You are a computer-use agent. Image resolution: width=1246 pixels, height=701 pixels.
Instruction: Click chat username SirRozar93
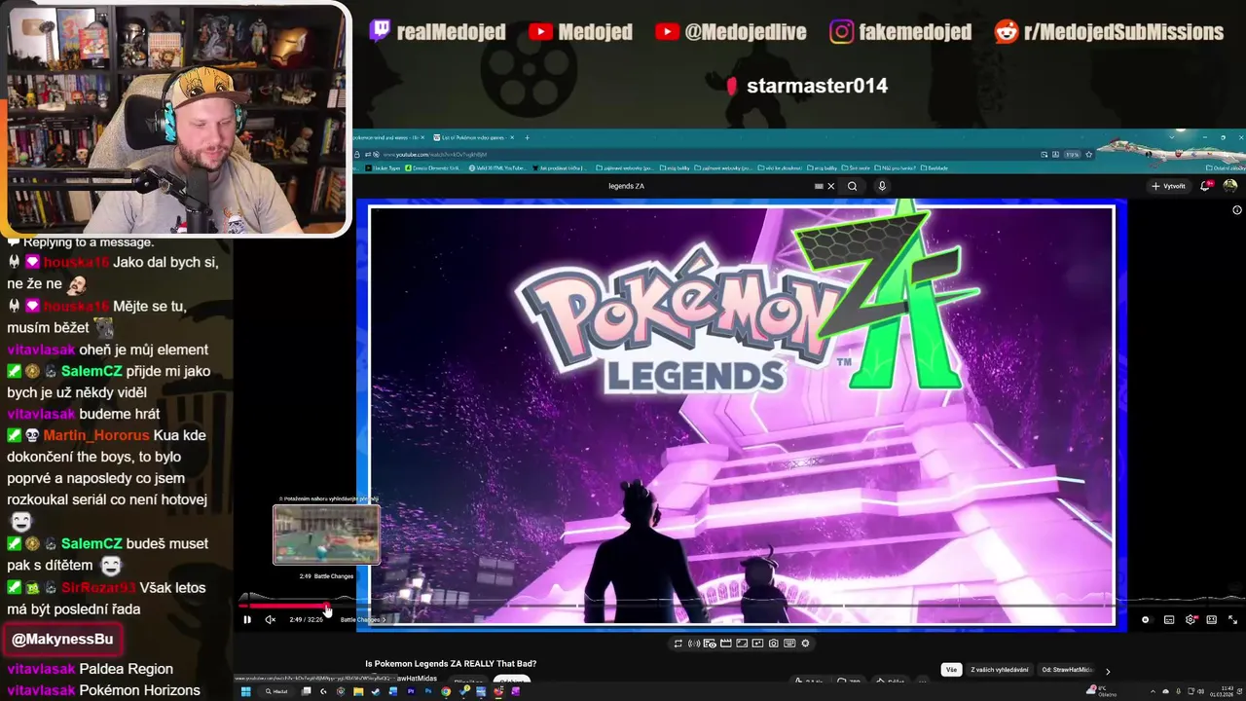(x=97, y=588)
